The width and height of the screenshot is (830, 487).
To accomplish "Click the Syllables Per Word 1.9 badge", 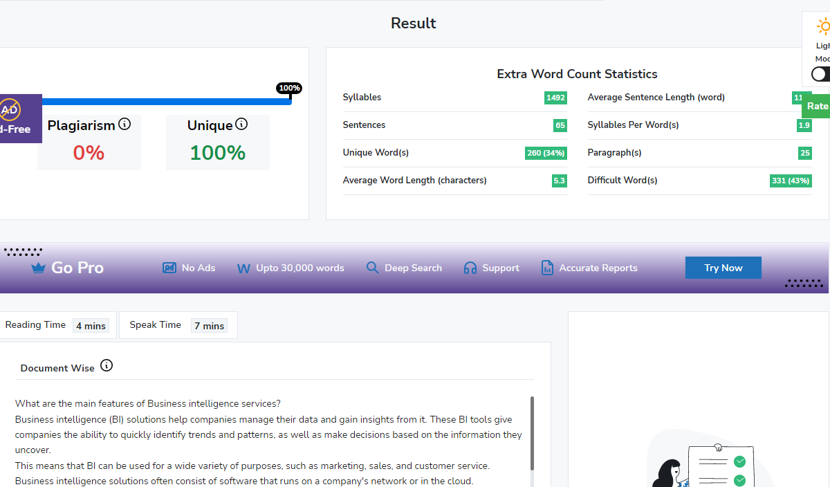I will coord(804,125).
